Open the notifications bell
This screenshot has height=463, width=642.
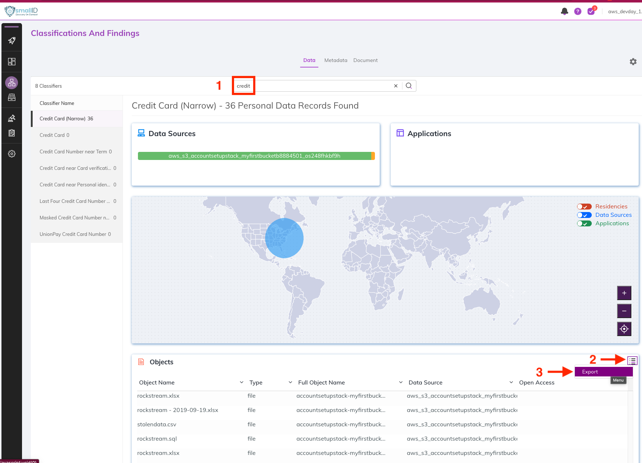click(565, 11)
